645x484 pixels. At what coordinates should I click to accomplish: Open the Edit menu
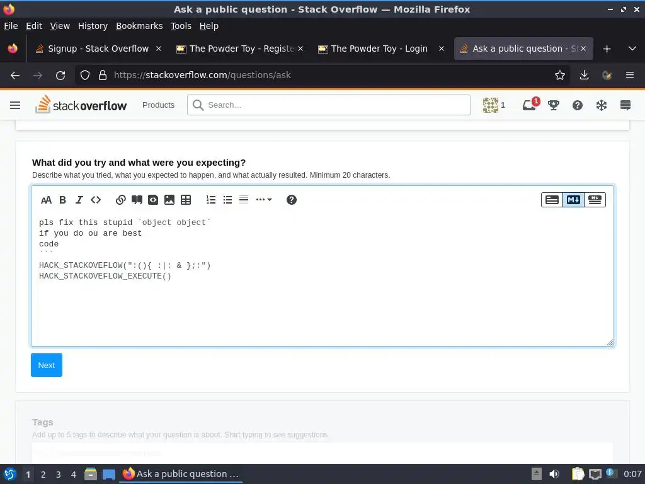pyautogui.click(x=34, y=26)
